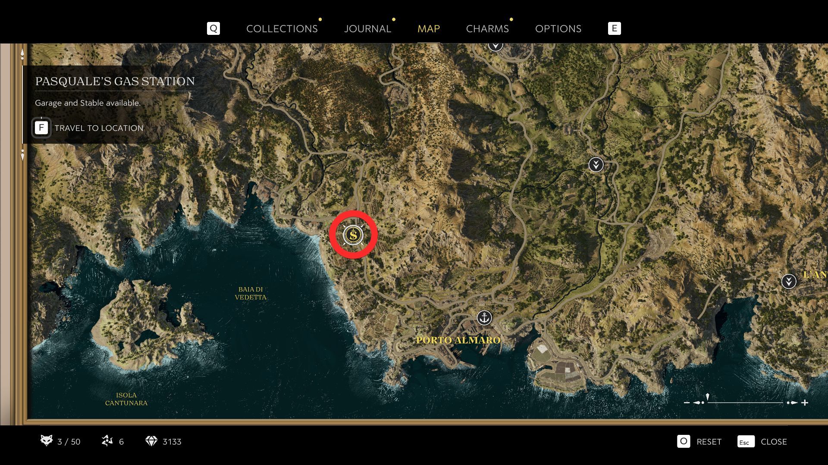Click the Esc key icon
The height and width of the screenshot is (465, 828).
pyautogui.click(x=746, y=442)
